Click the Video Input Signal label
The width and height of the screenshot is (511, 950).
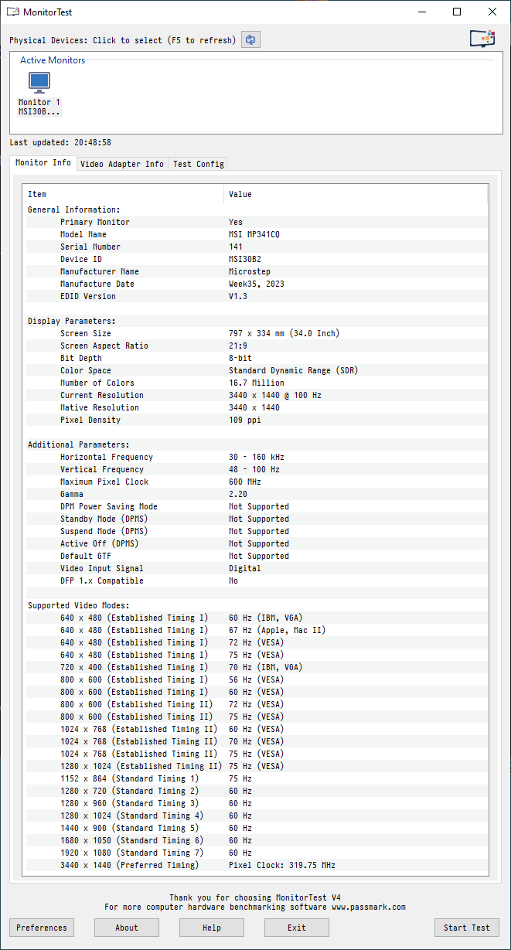[x=102, y=568]
